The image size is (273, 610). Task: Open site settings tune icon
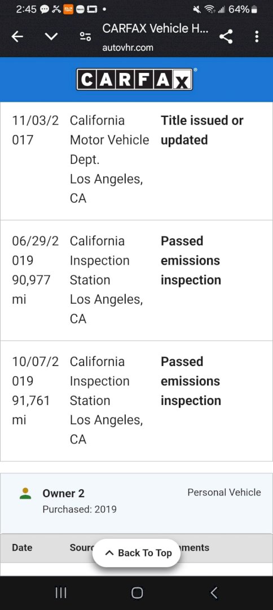pos(85,37)
